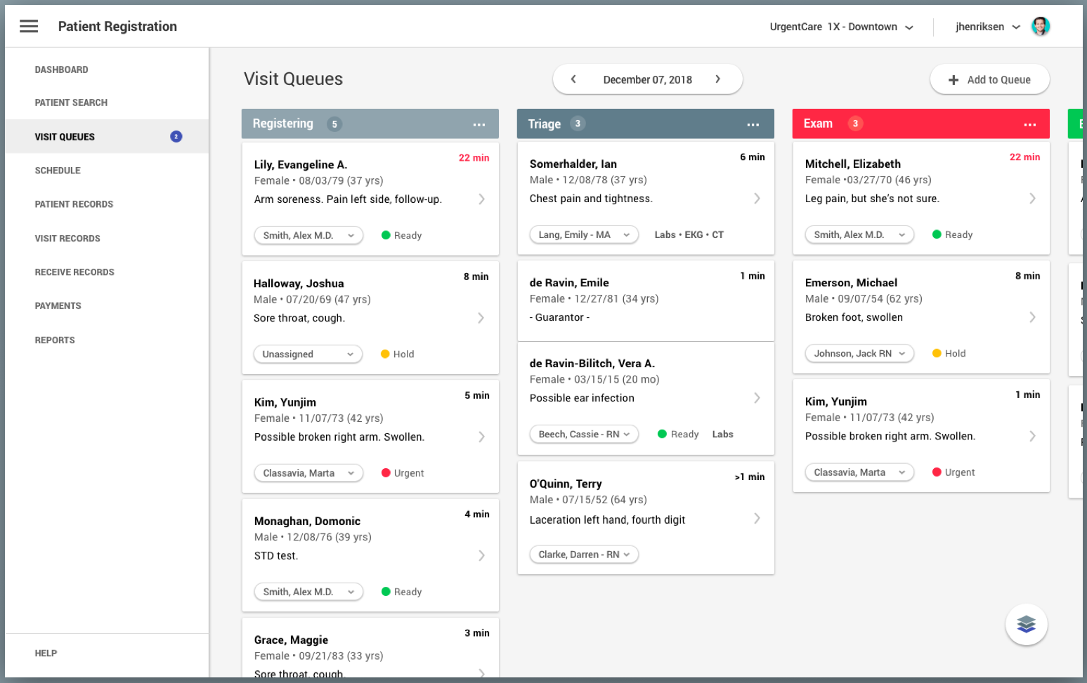
Task: Open Exam queue three-dot options
Action: (1029, 124)
